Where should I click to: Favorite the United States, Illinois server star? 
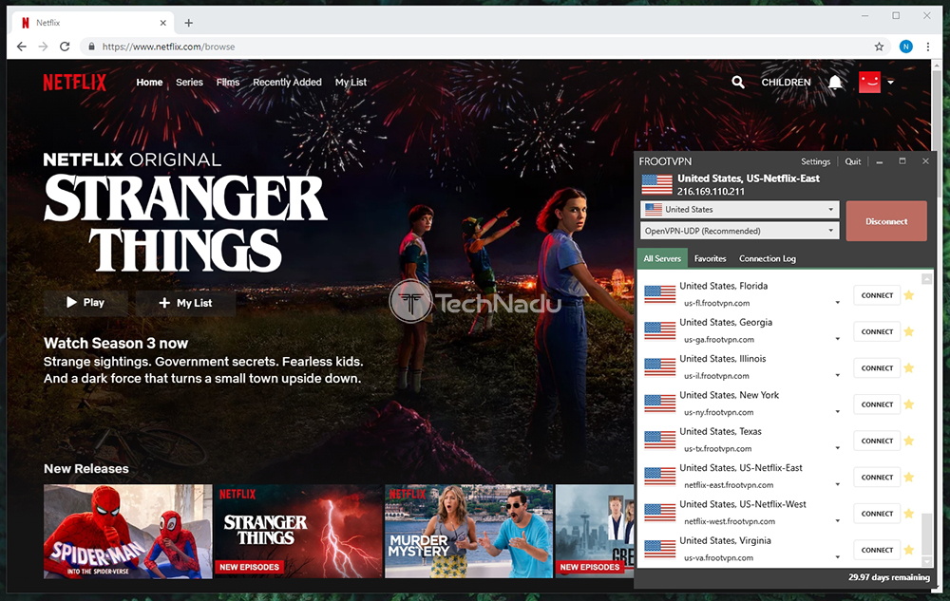point(909,368)
